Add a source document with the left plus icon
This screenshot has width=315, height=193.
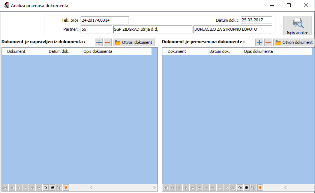99,42
